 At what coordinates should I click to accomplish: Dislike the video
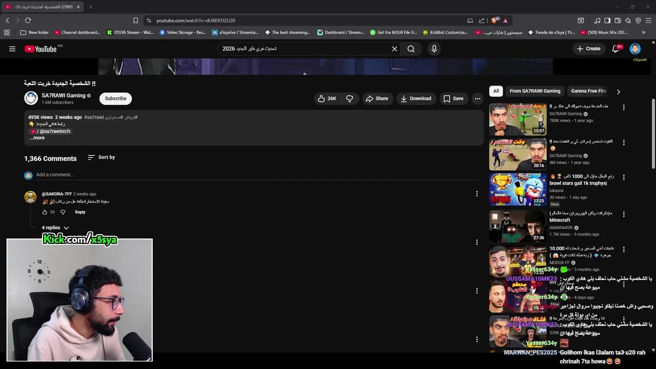pyautogui.click(x=350, y=98)
